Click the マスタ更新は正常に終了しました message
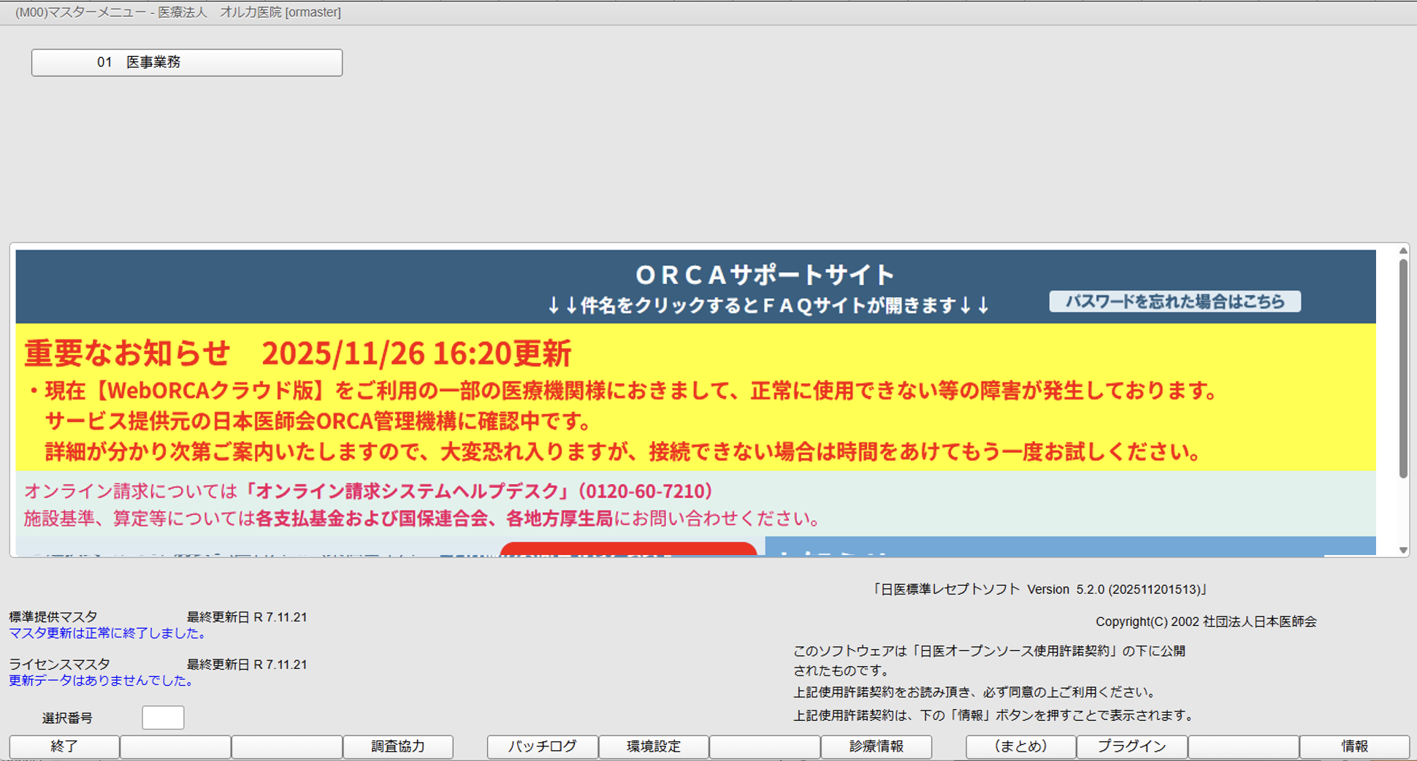 [109, 633]
